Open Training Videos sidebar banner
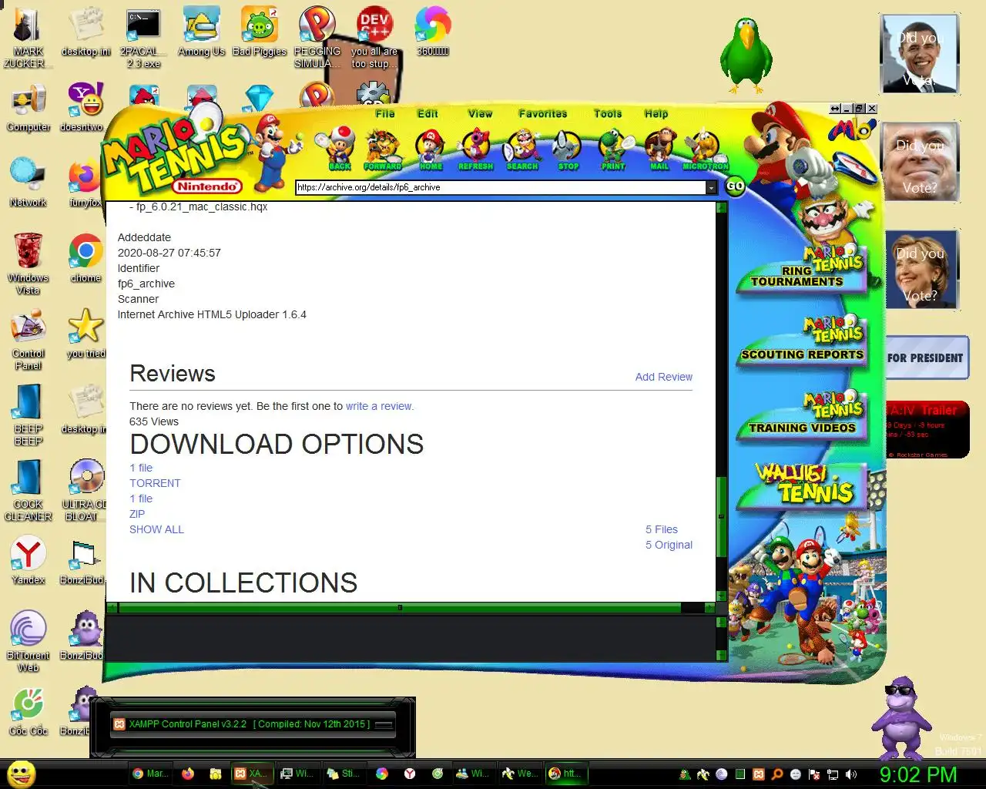The width and height of the screenshot is (986, 789). (801, 417)
